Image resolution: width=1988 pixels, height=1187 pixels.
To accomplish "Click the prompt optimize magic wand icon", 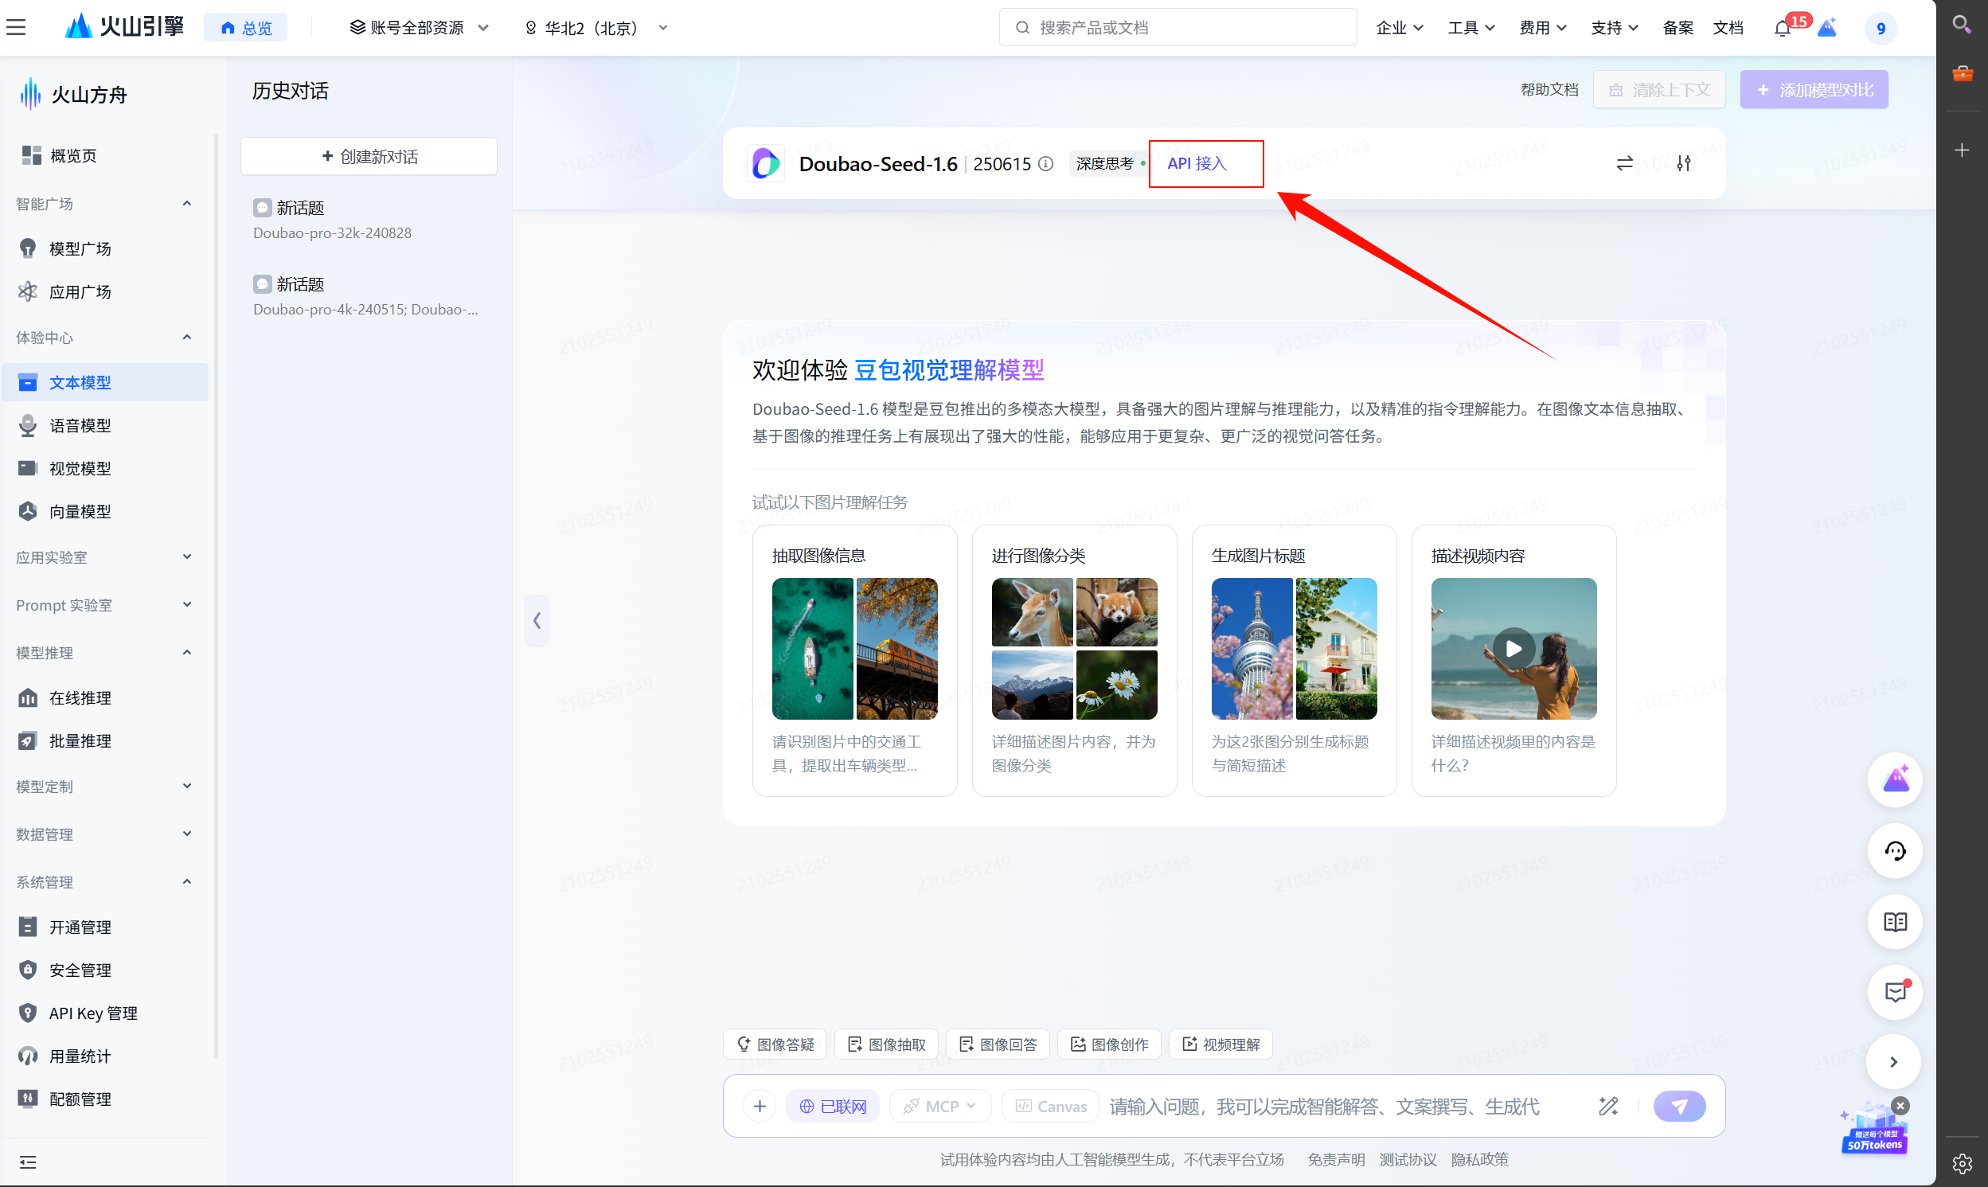I will [1608, 1107].
